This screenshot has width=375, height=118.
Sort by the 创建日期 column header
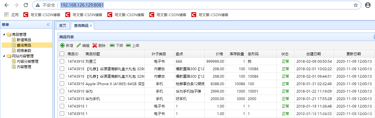(314, 54)
